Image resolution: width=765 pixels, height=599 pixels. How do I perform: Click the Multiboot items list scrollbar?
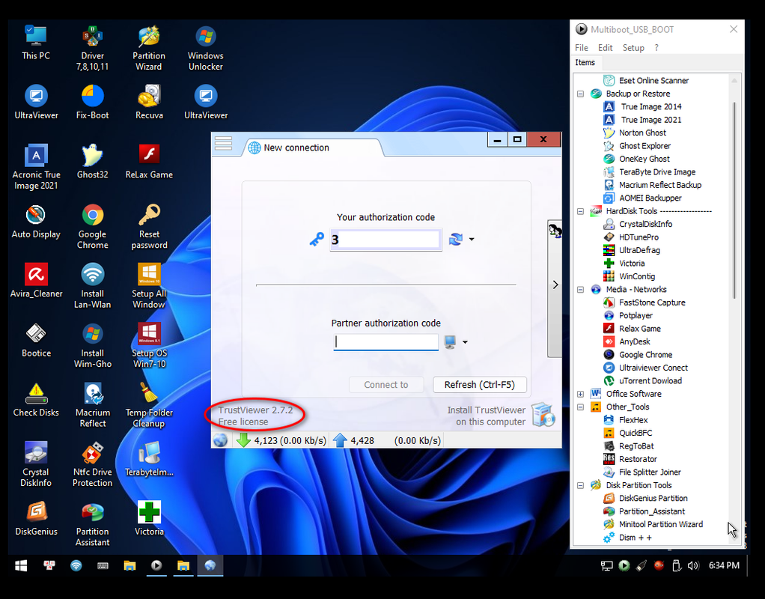(x=734, y=200)
